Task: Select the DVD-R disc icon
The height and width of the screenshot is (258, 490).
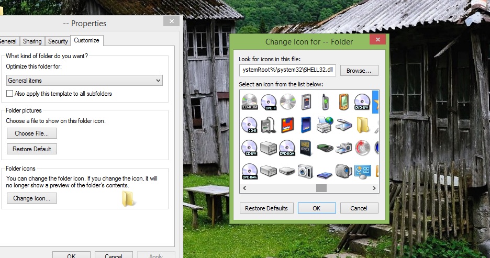Action: (x=269, y=102)
